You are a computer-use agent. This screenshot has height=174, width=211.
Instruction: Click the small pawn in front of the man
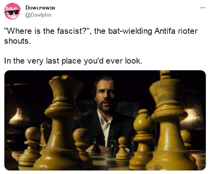(122, 148)
